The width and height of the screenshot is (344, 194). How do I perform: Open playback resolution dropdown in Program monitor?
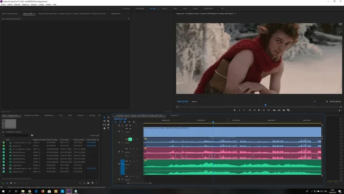coord(320,101)
